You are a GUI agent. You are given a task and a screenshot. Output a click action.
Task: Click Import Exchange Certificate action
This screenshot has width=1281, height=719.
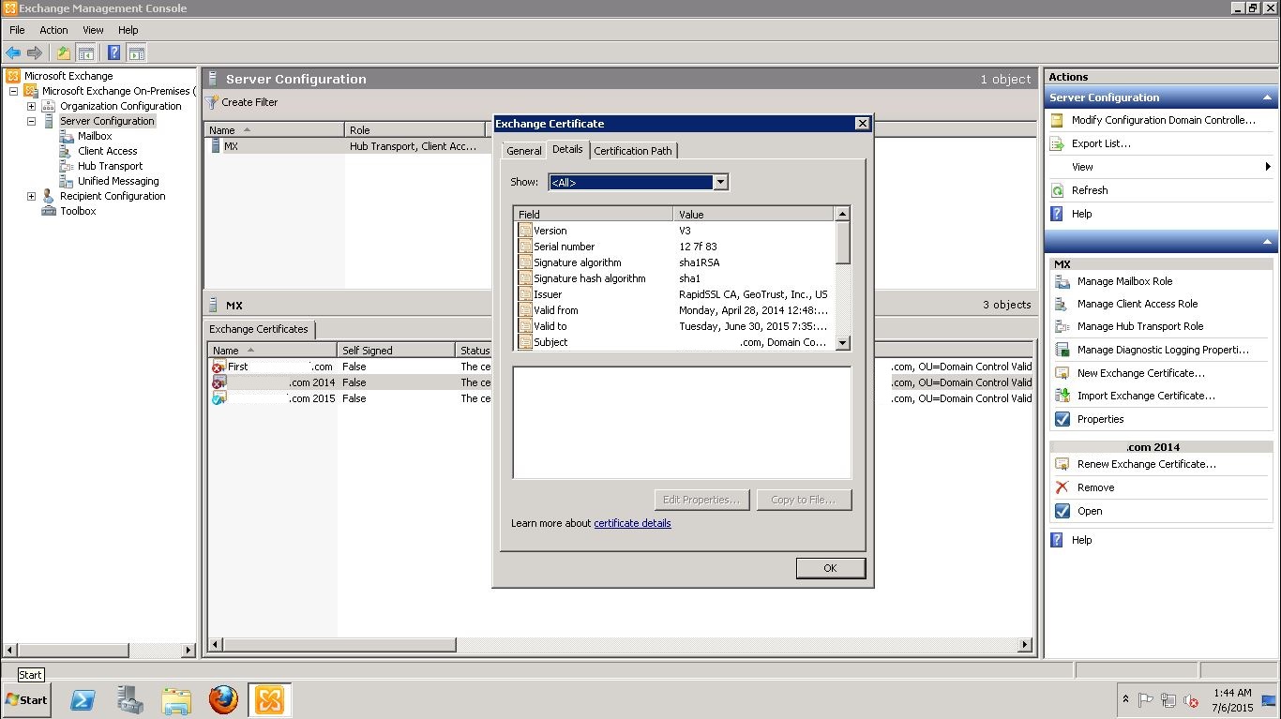click(x=1146, y=396)
